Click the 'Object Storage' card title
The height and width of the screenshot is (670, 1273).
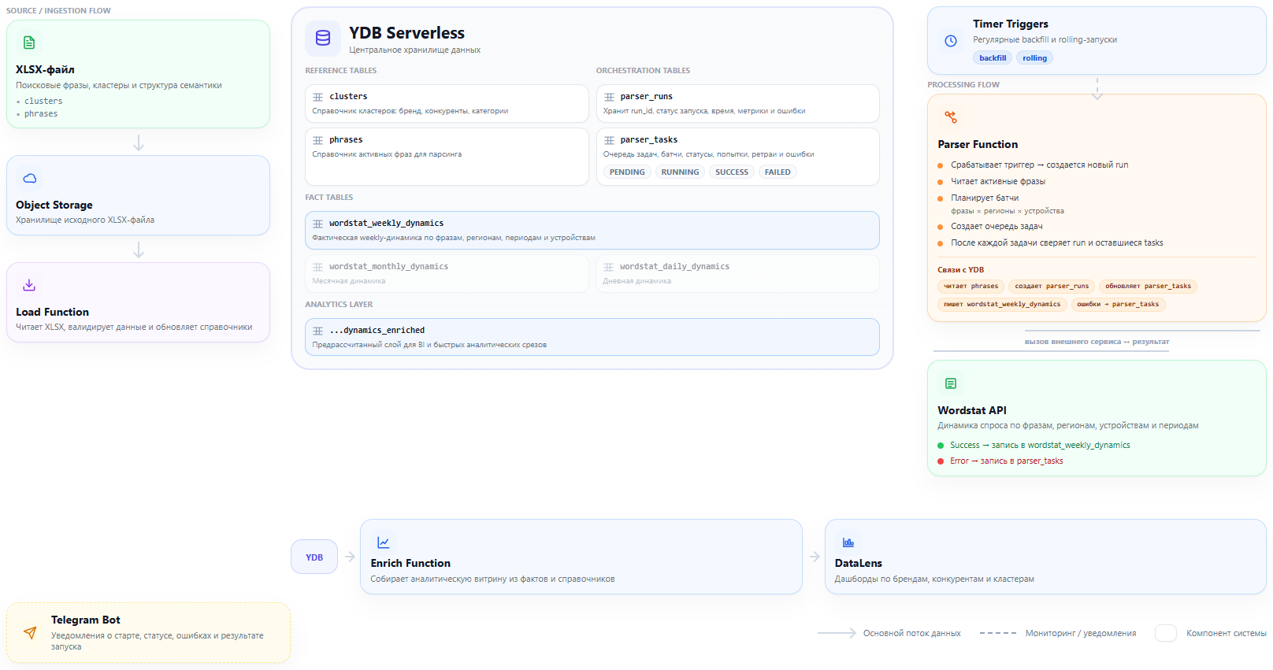(54, 205)
